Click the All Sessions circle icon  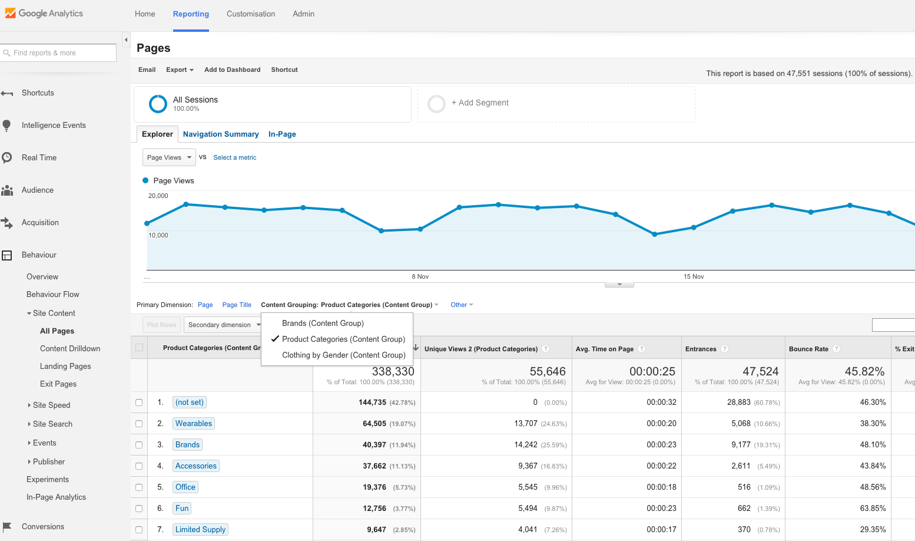tap(158, 104)
